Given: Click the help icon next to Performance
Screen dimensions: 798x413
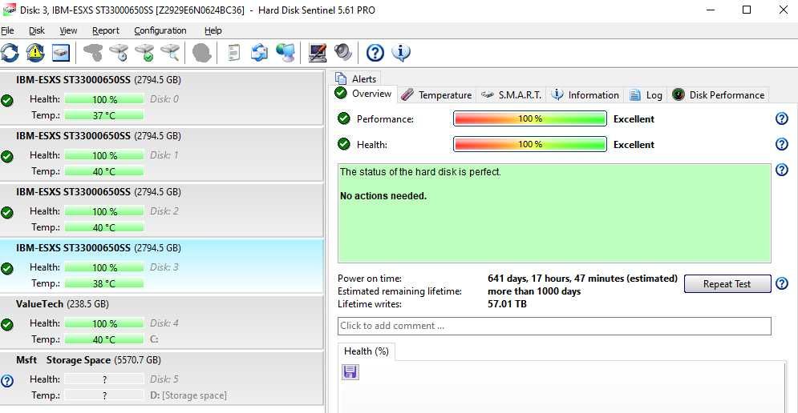Looking at the screenshot, I should [x=782, y=119].
